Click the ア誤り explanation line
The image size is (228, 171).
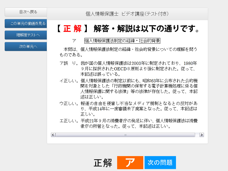pyautogui.click(x=128, y=69)
